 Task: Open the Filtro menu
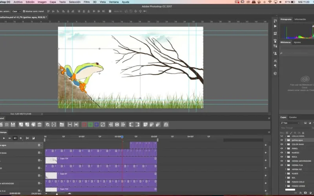[x=86, y=2]
